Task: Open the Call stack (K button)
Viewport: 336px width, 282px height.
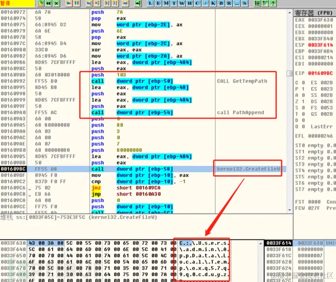Action: coord(213,3)
